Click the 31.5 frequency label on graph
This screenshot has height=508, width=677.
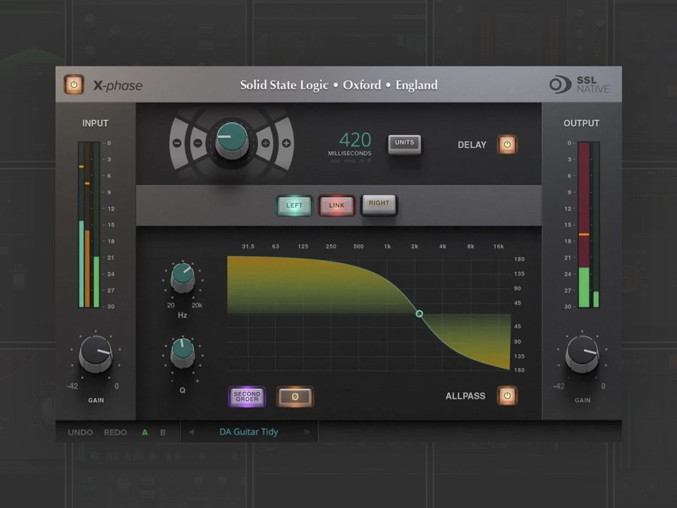pos(248,246)
